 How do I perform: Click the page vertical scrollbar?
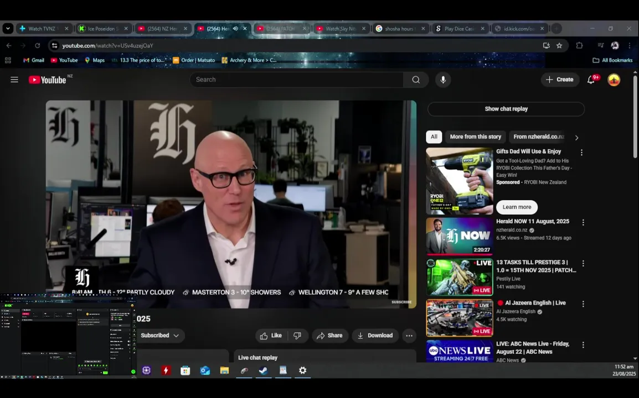pos(635,117)
